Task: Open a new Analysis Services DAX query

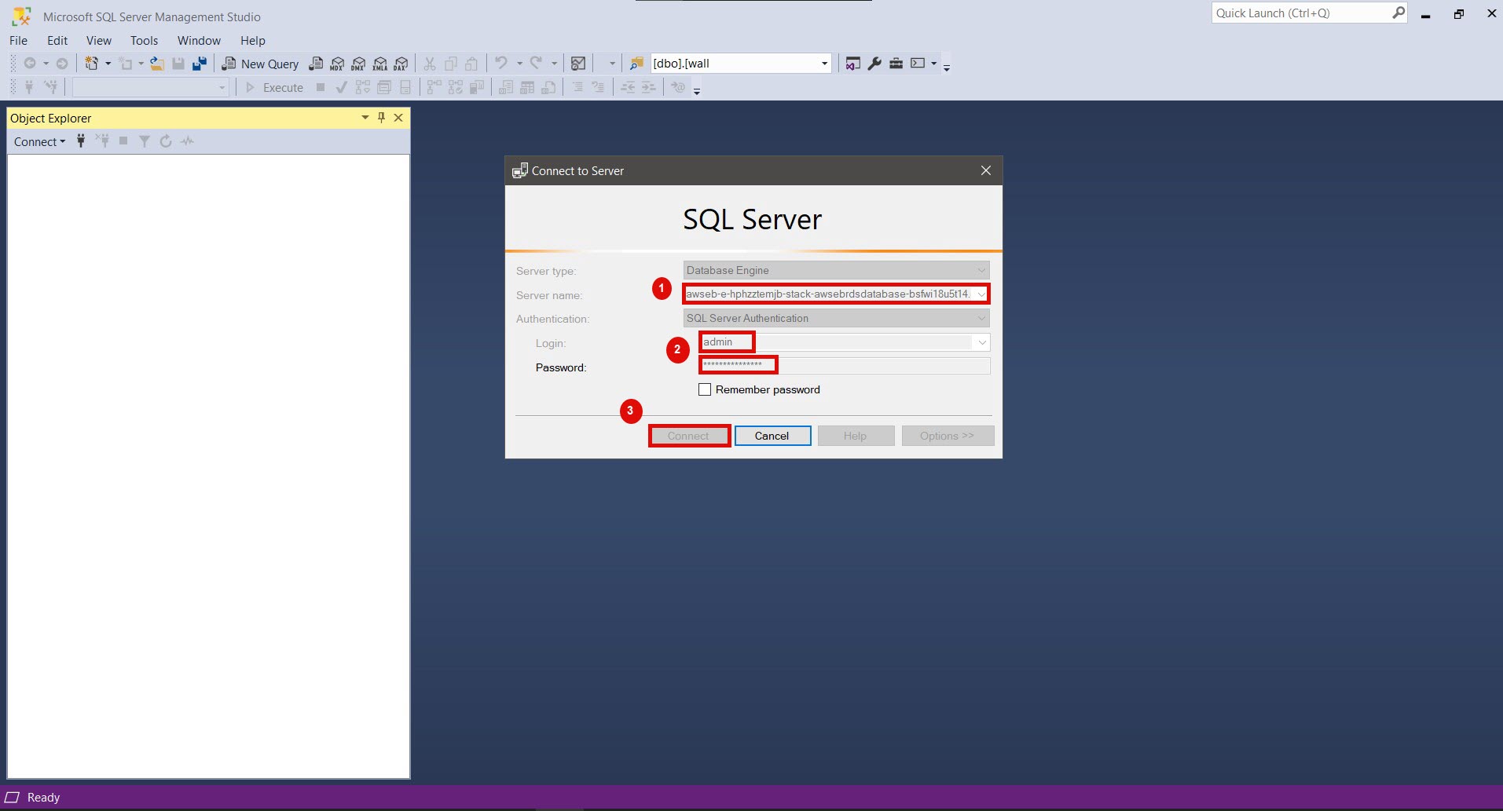Action: (x=401, y=64)
